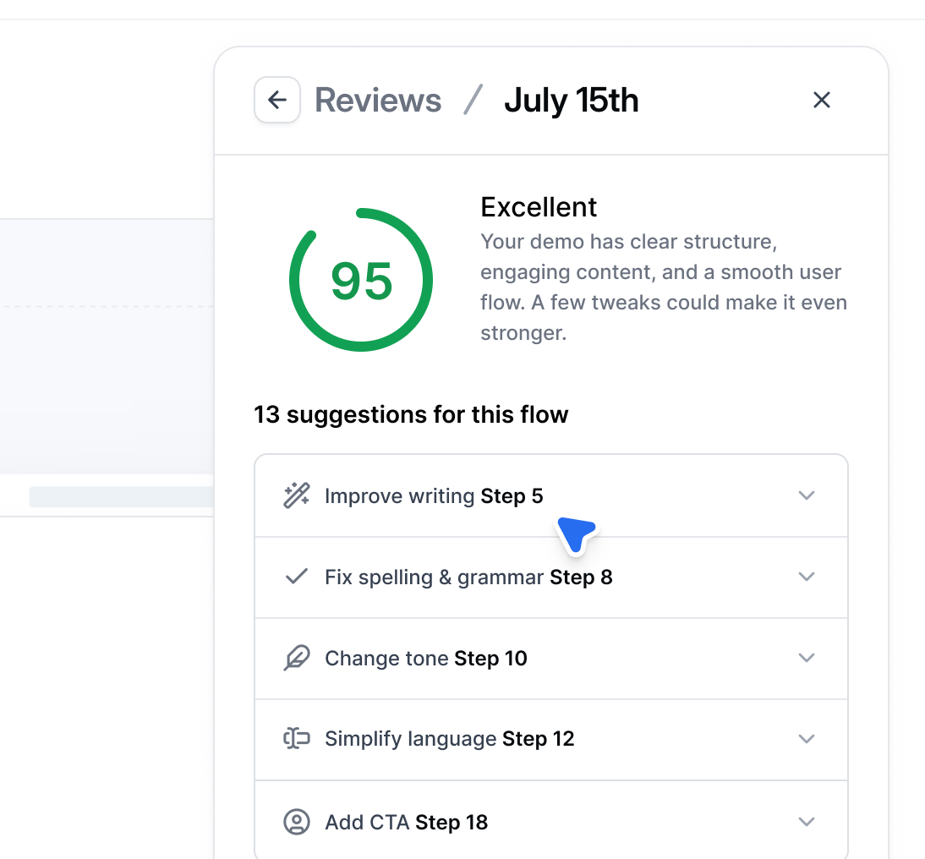This screenshot has width=925, height=859.
Task: Expand the Simplify language Step 12 chevron
Action: coord(807,739)
